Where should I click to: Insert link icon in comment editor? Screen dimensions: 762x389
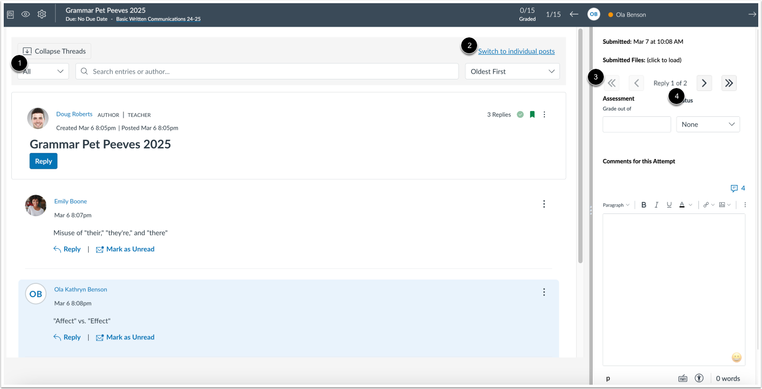706,205
